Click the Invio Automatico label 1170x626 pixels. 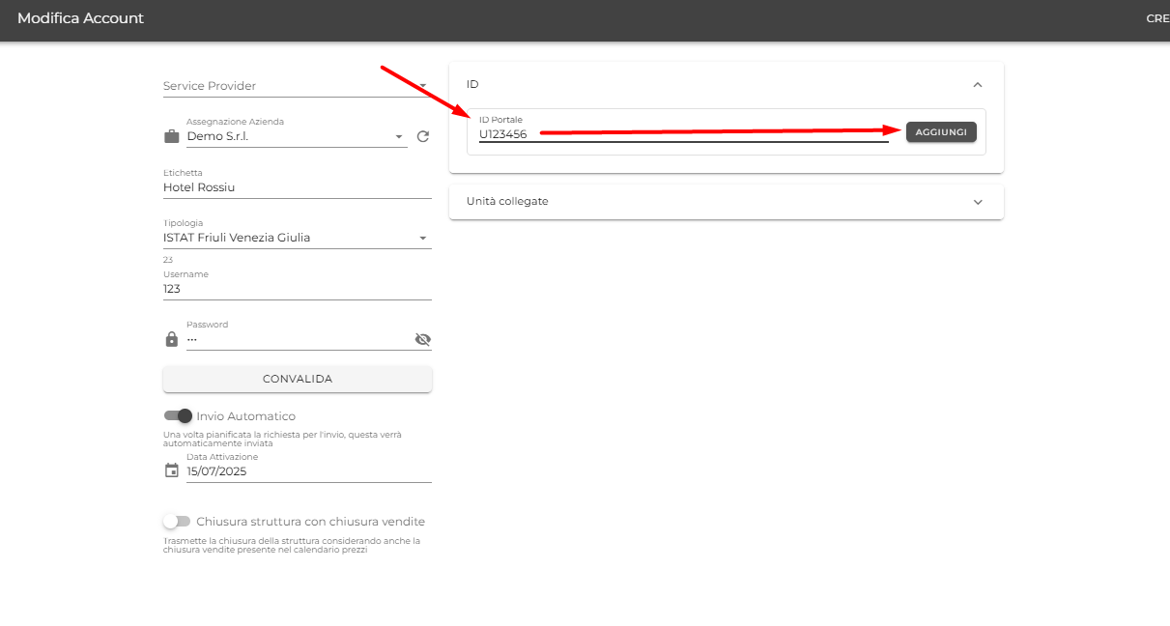(x=246, y=416)
